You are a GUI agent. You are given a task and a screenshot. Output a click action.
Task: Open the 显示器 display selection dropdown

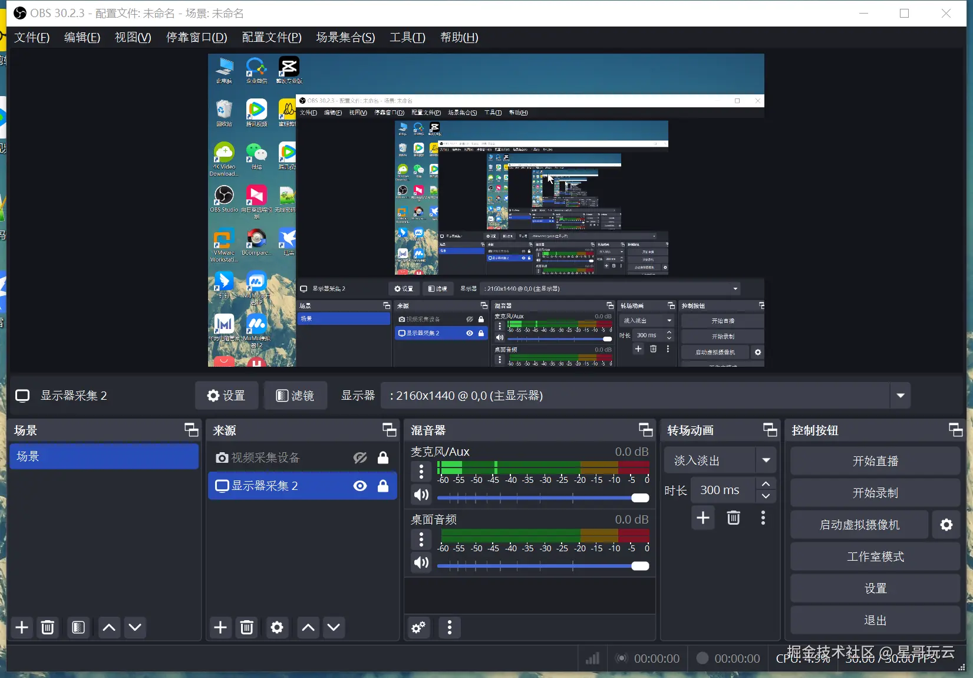pos(645,396)
